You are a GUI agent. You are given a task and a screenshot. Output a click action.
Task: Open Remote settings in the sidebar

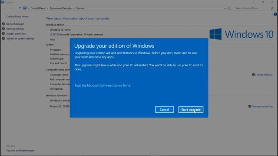[15, 29]
